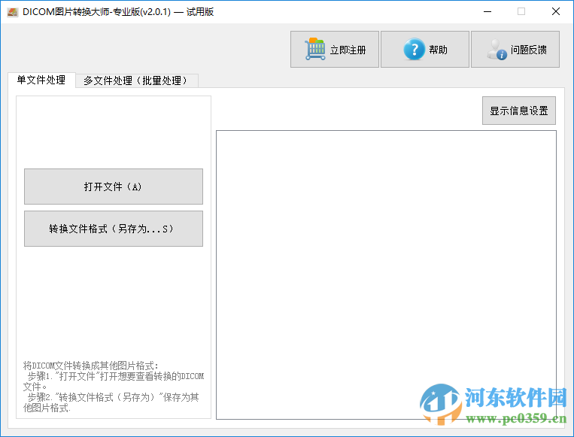
Task: Click the blue question mark help icon
Action: coord(414,49)
